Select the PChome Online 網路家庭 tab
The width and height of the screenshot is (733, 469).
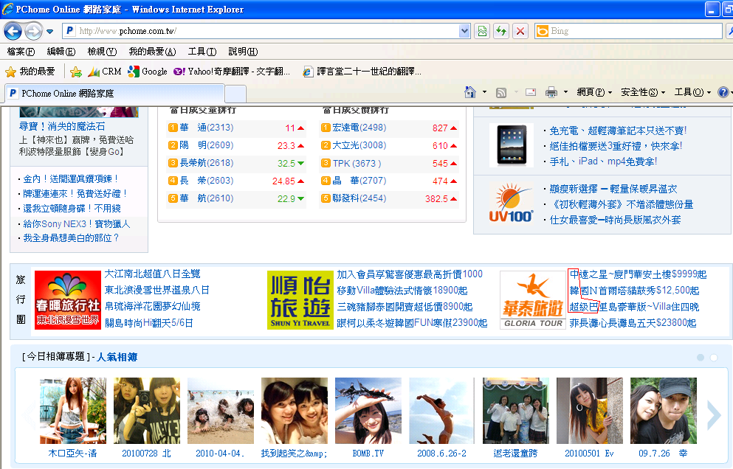(x=114, y=94)
